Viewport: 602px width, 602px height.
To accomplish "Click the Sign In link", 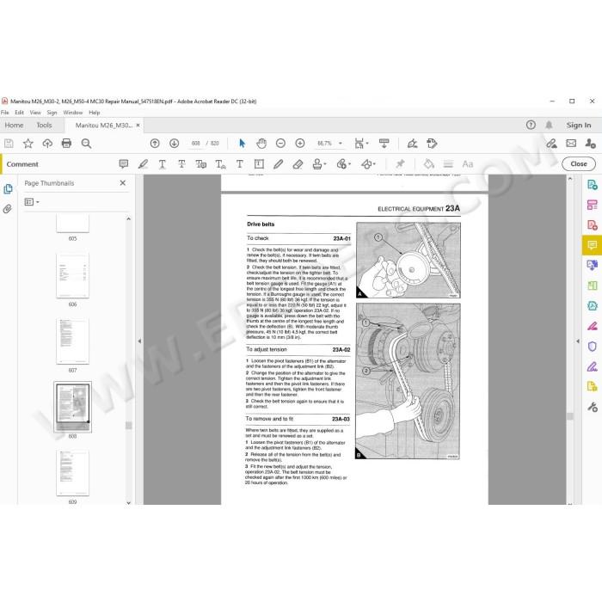I will (579, 126).
